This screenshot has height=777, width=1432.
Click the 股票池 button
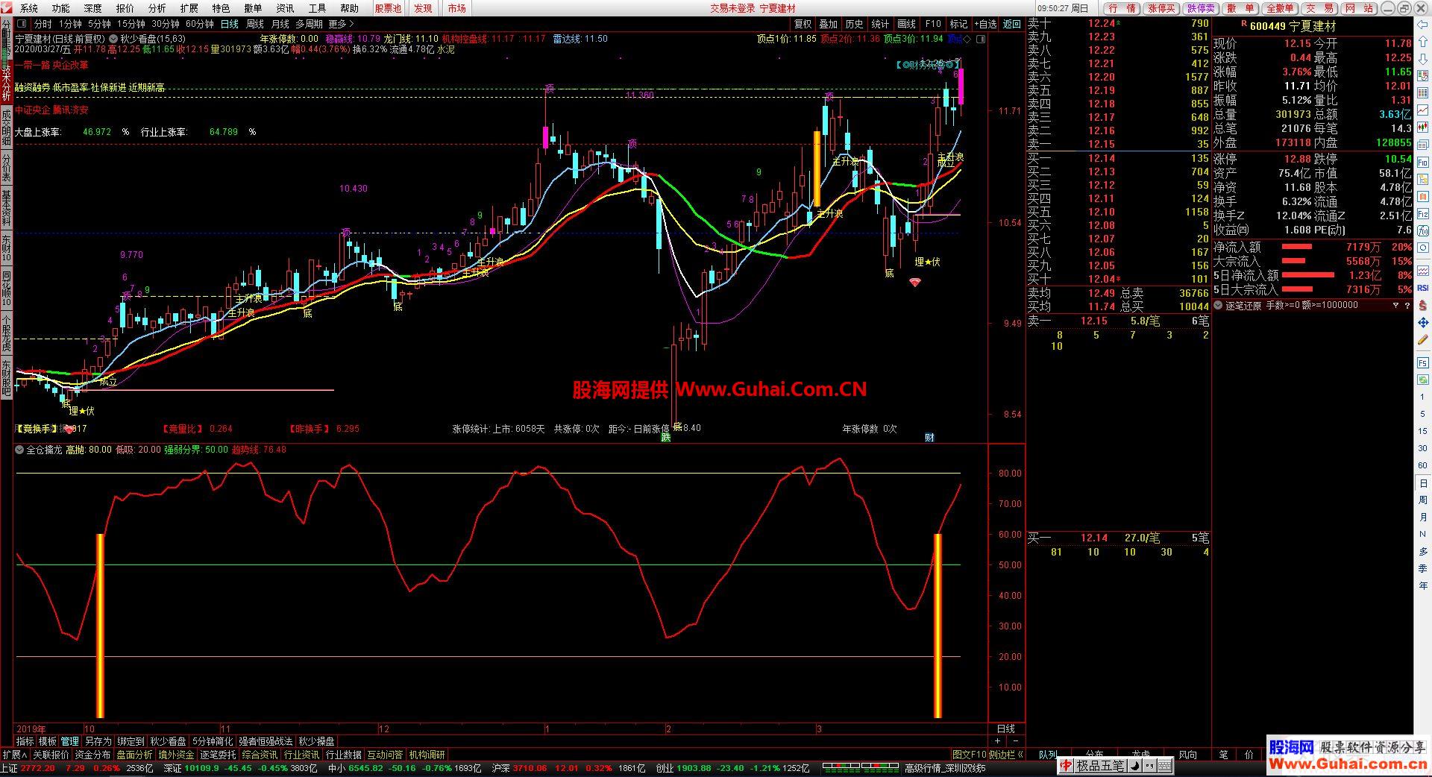click(x=388, y=8)
